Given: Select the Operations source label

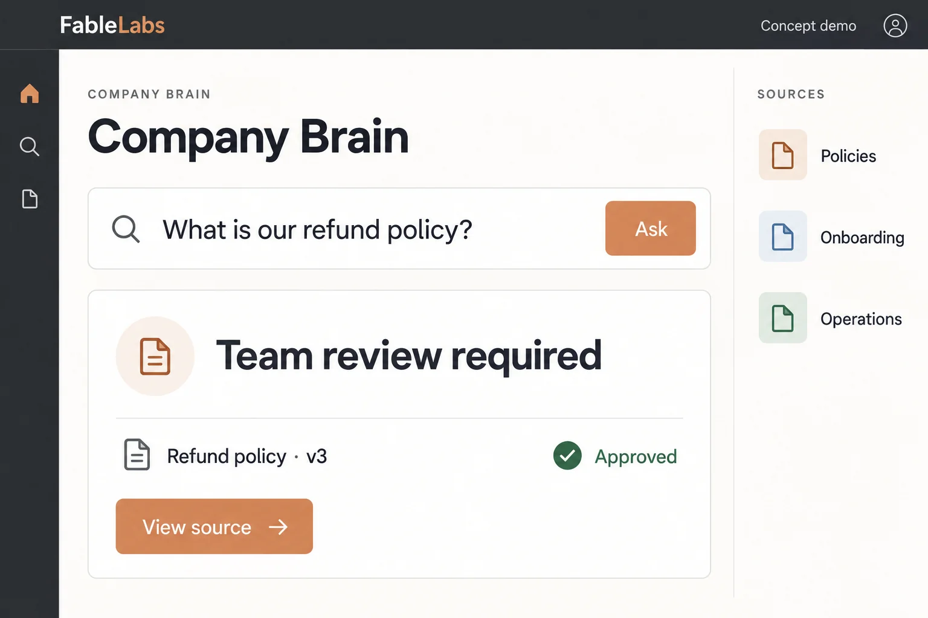Looking at the screenshot, I should [x=861, y=319].
